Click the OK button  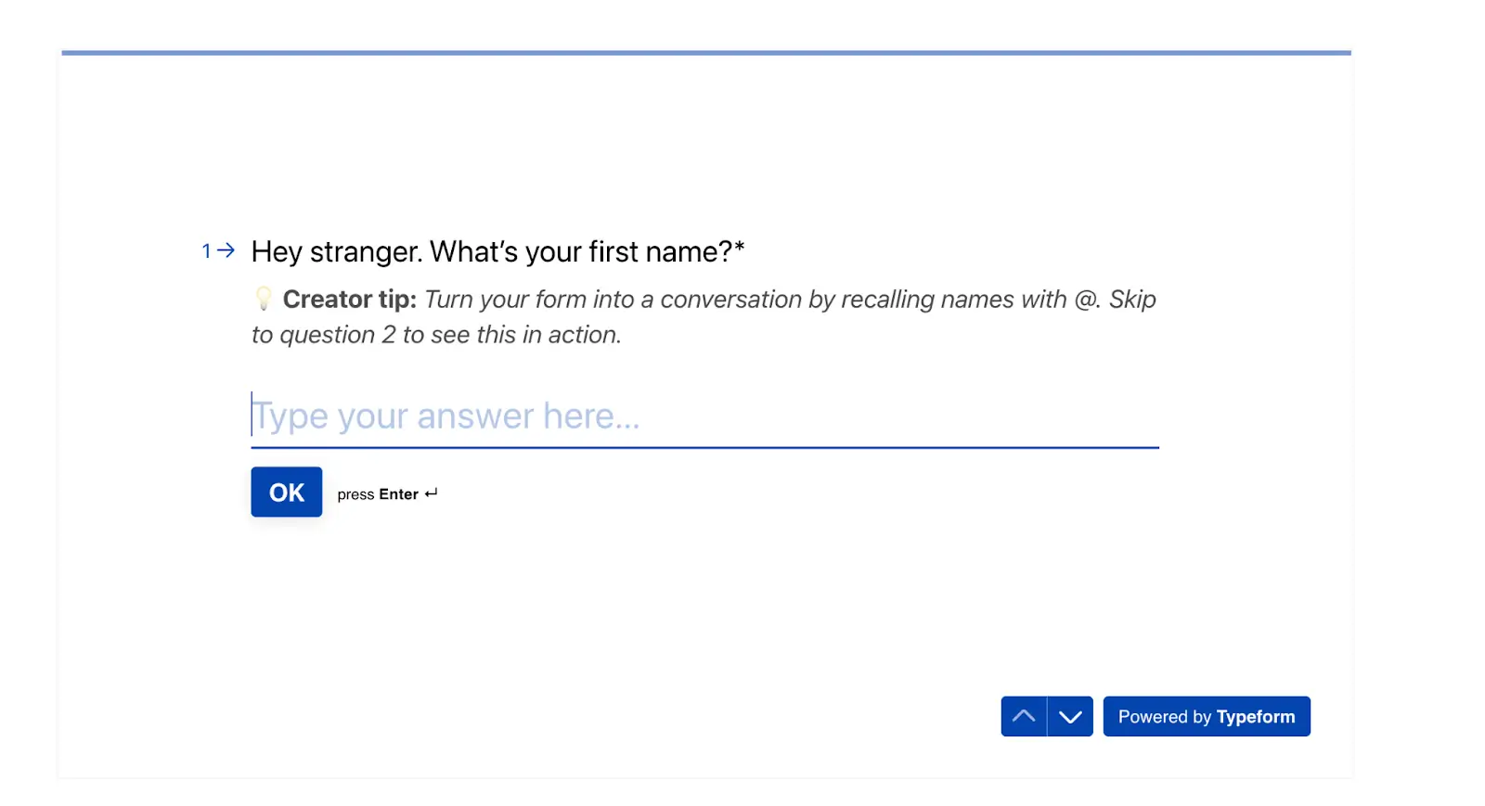point(286,492)
